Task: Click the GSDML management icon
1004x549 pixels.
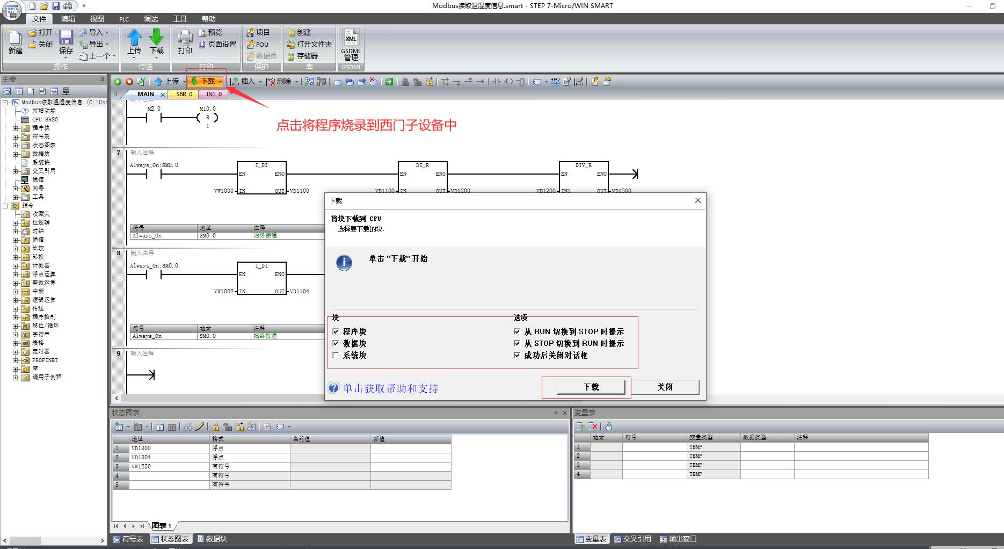Action: tap(351, 45)
